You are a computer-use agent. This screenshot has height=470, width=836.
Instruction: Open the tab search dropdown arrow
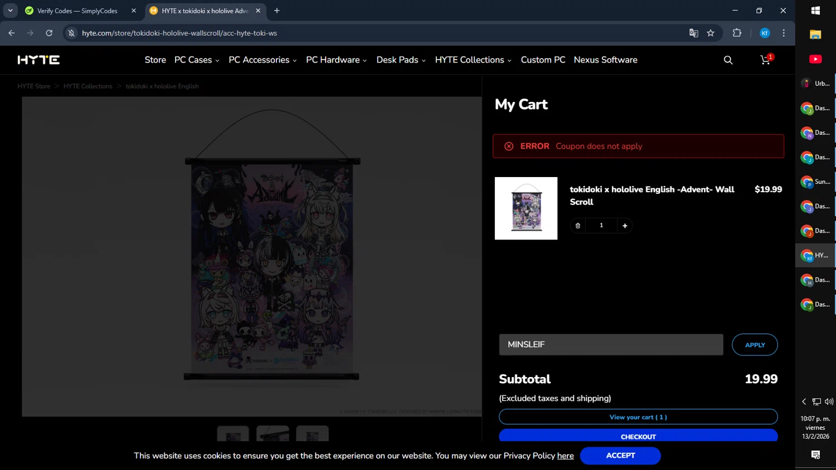[x=10, y=11]
